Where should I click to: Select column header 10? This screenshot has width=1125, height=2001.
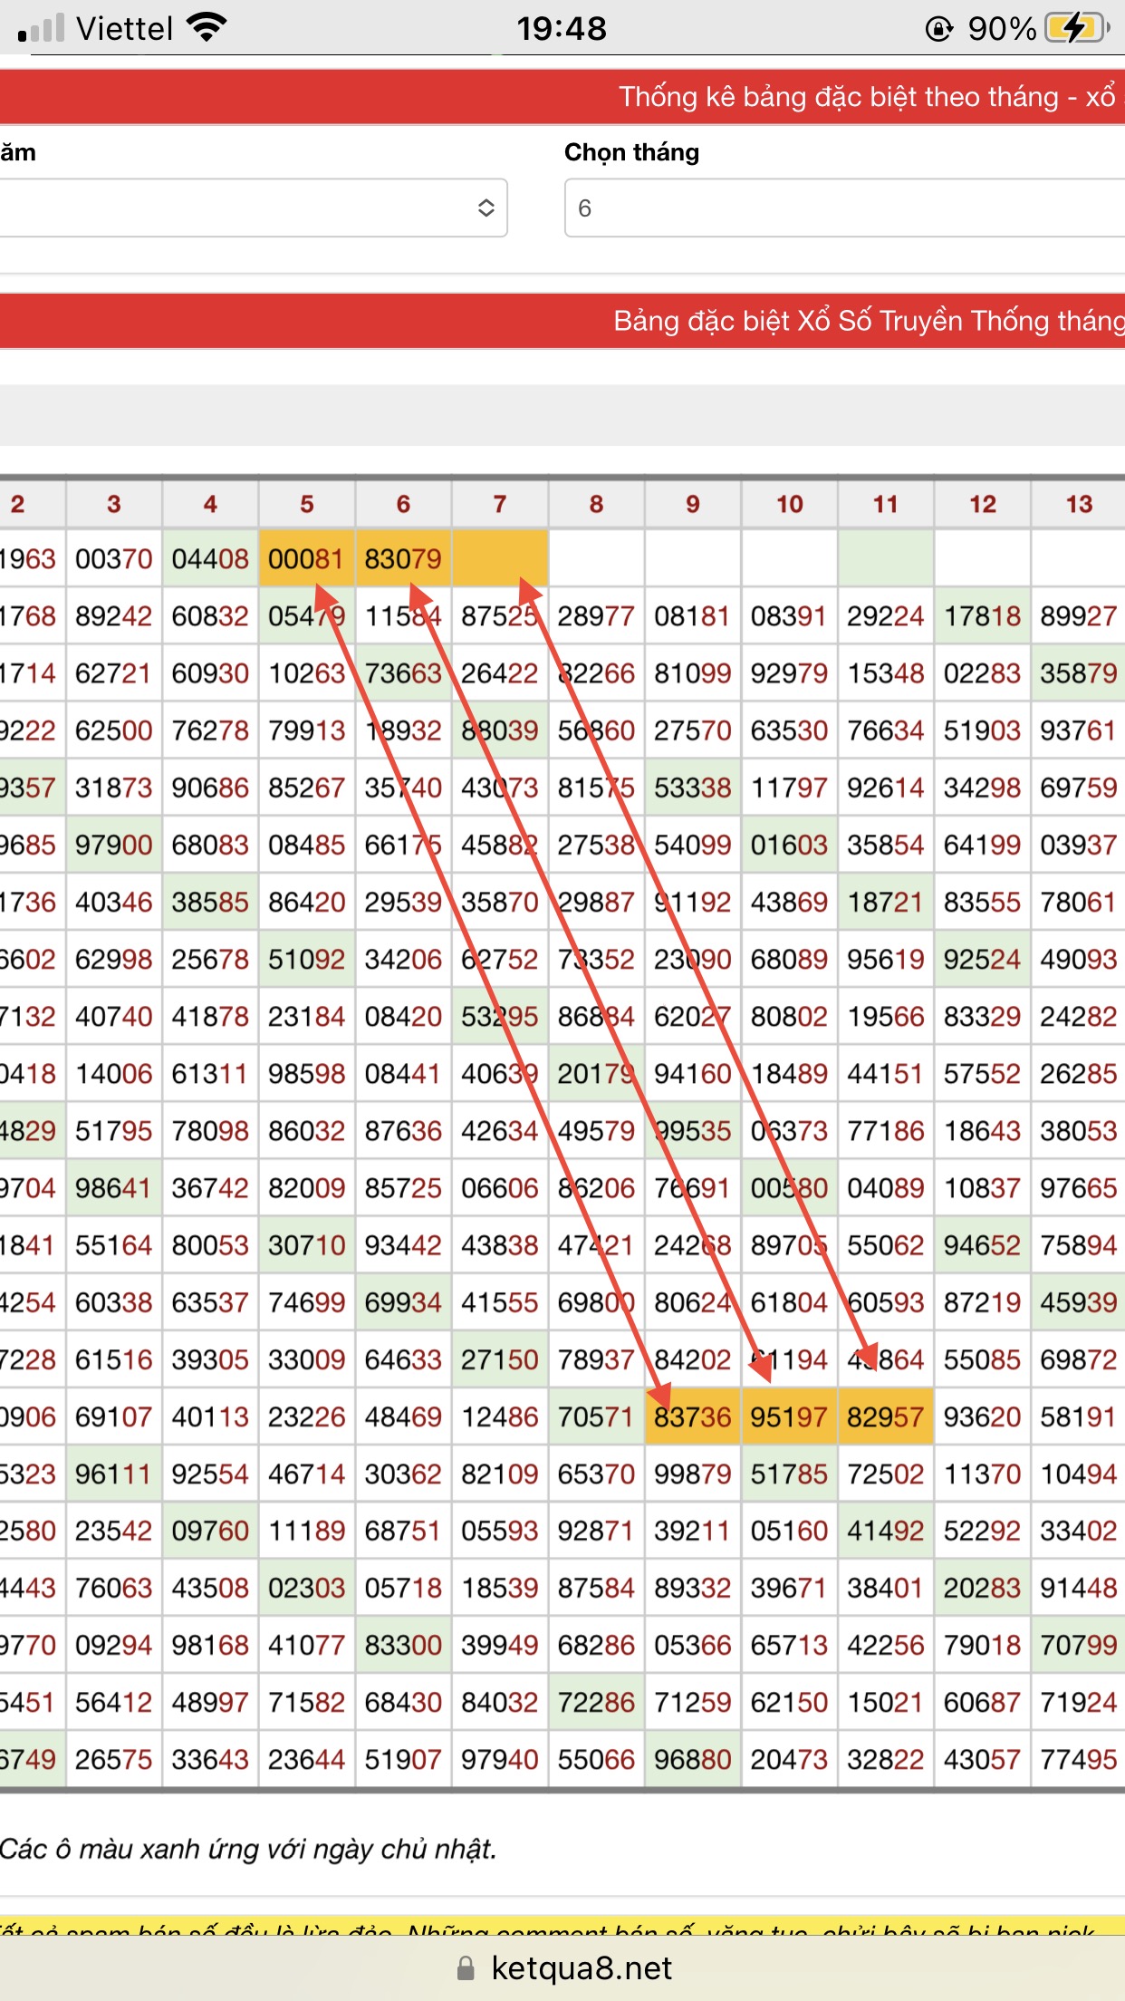click(789, 504)
